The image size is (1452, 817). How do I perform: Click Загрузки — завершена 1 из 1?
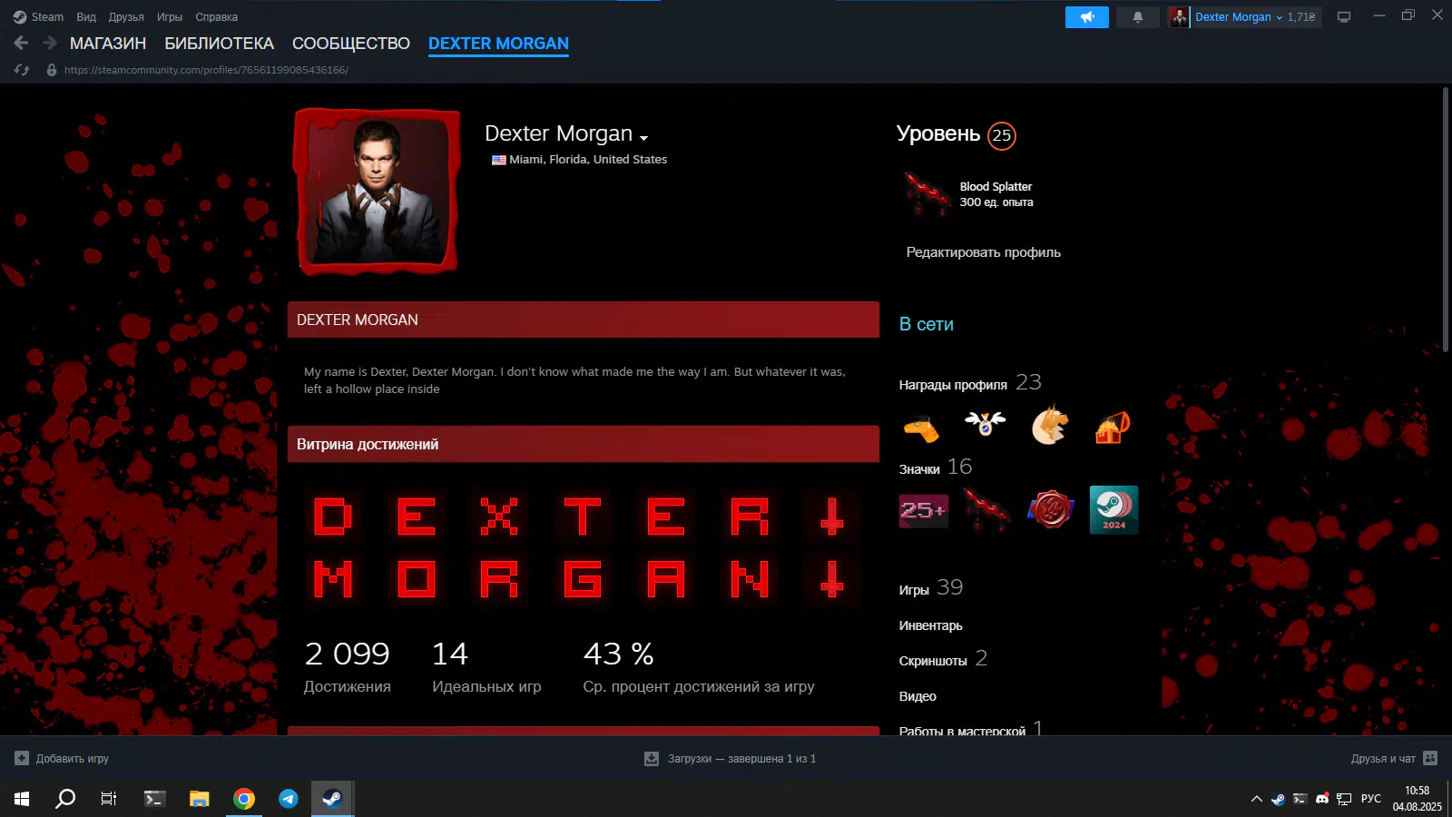click(x=741, y=759)
